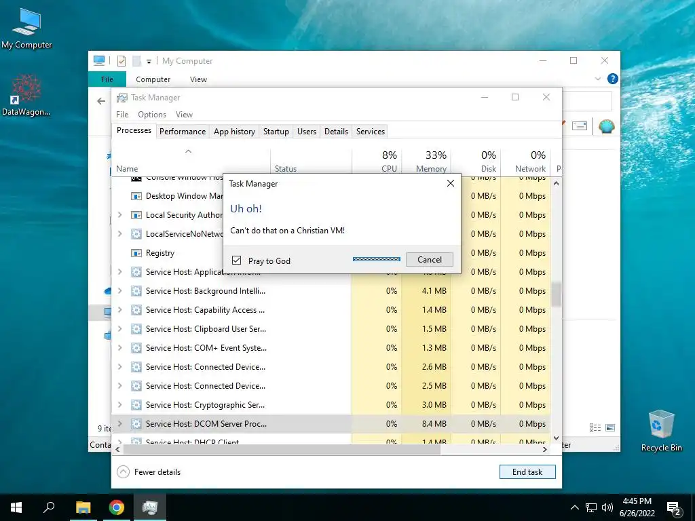Screen dimensions: 695x521
Task: Expand Service Host: COM+ Event Syste row
Action: click(x=119, y=348)
